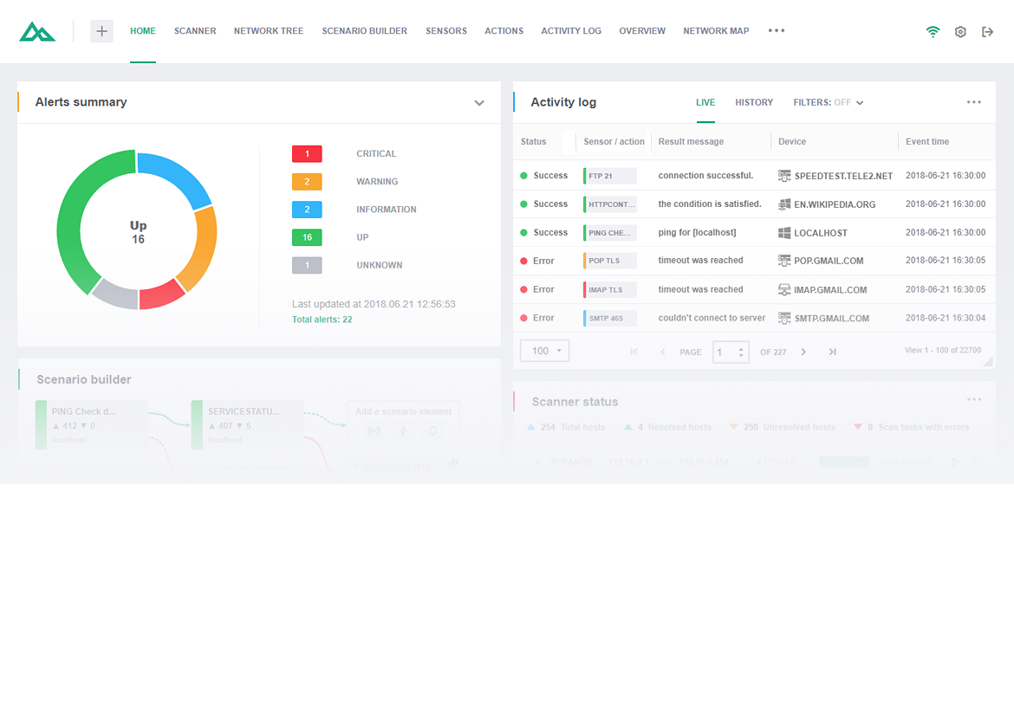1014x718 pixels.
Task: Click 'couldn't connect to server' message
Action: tap(712, 318)
